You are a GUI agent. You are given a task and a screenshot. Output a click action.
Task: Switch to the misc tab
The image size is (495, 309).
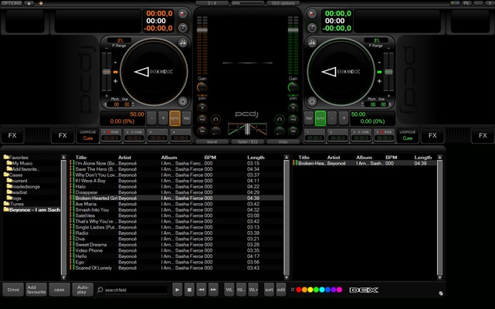(x=283, y=142)
